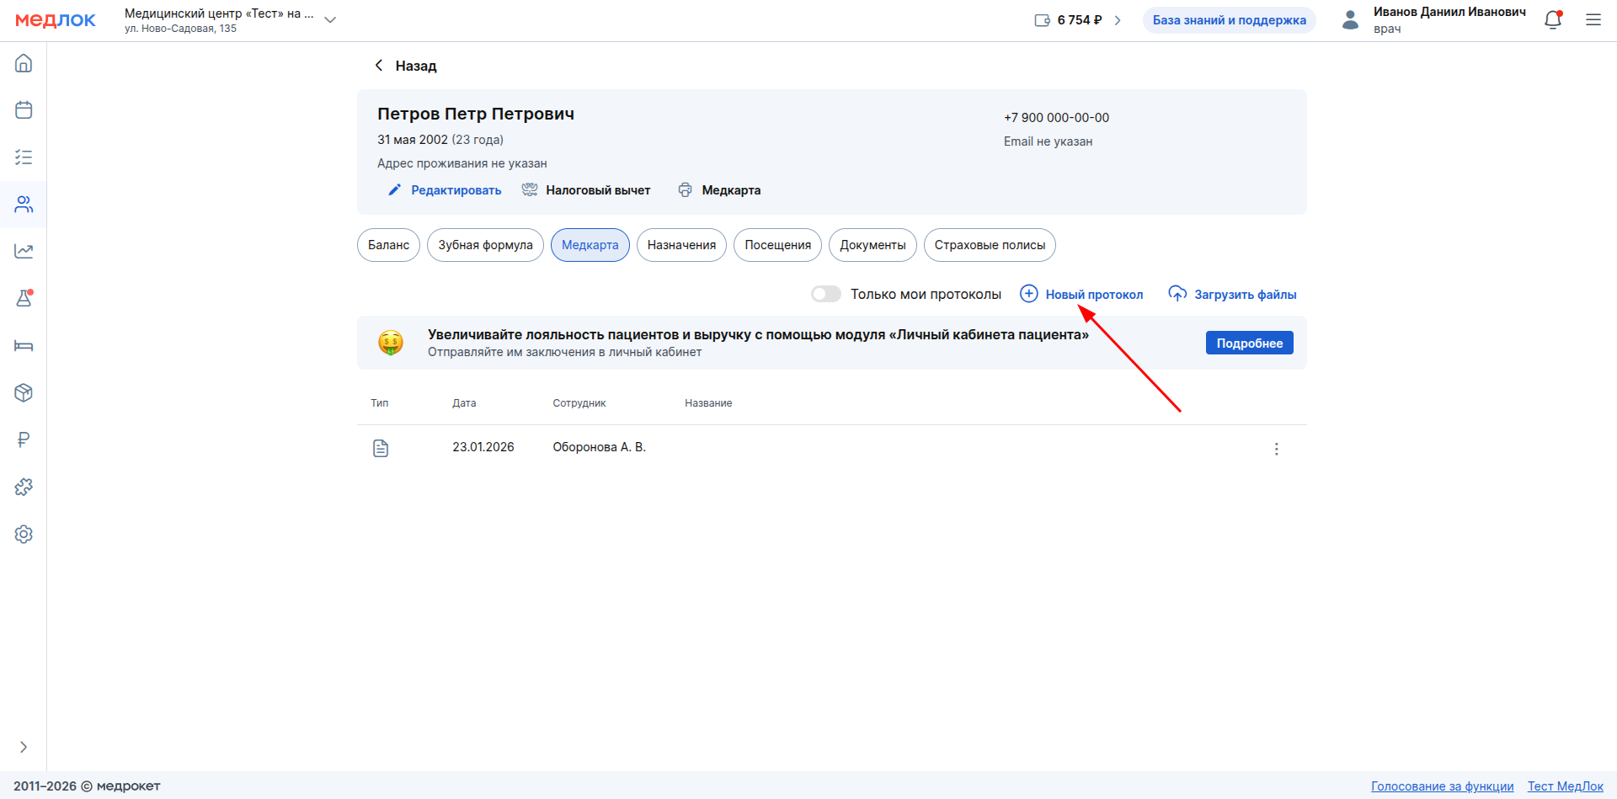Click the task list sidebar icon
The image size is (1617, 799).
[24, 157]
